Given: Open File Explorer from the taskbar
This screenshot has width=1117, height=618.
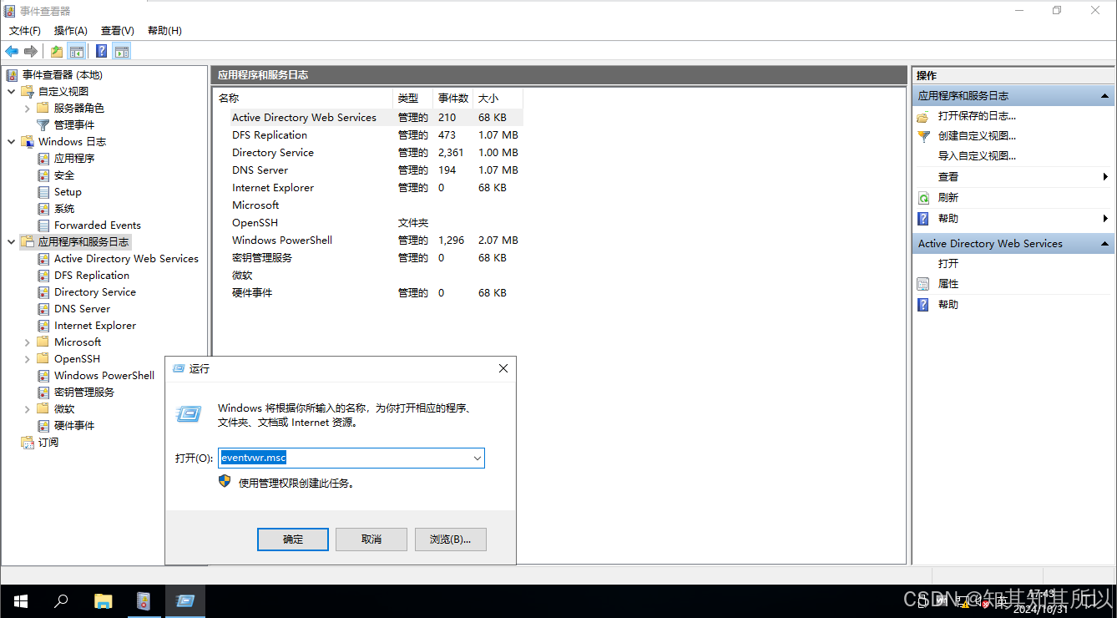Looking at the screenshot, I should (x=103, y=600).
